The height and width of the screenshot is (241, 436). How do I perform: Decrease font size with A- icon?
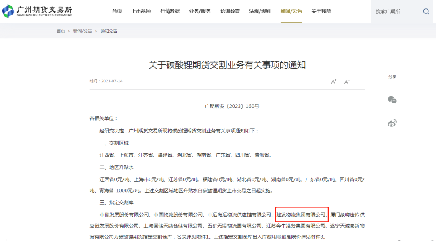347,82
